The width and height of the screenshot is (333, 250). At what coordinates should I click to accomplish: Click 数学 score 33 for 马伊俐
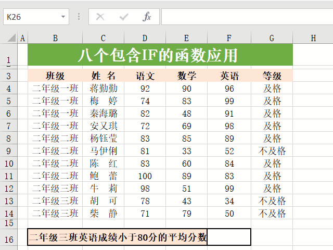point(186,151)
